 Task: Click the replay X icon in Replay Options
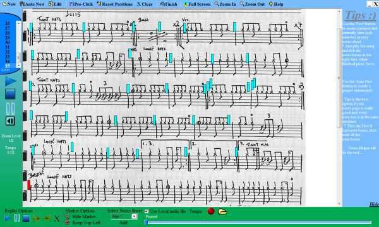57,219
